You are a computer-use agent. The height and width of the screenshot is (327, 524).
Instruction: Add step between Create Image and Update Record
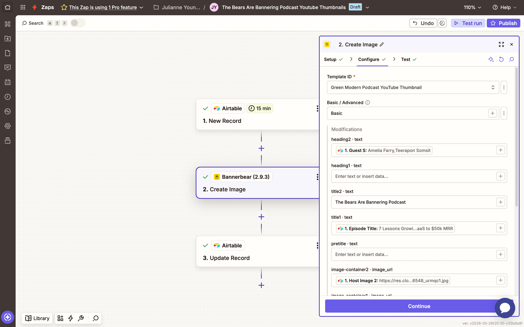click(x=261, y=217)
